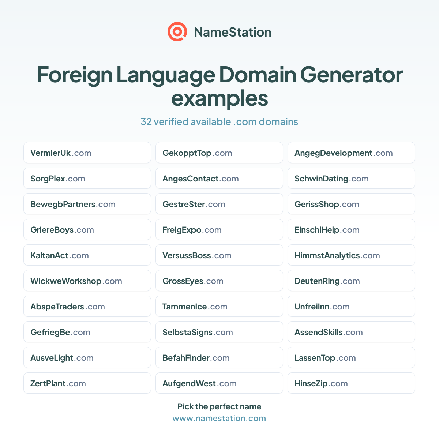This screenshot has height=439, width=439.
Task: Click the EinschlHelp.com entry
Action: [x=352, y=229]
